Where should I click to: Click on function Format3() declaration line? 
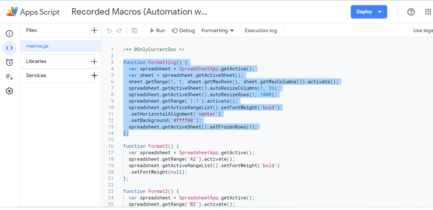coord(151,191)
